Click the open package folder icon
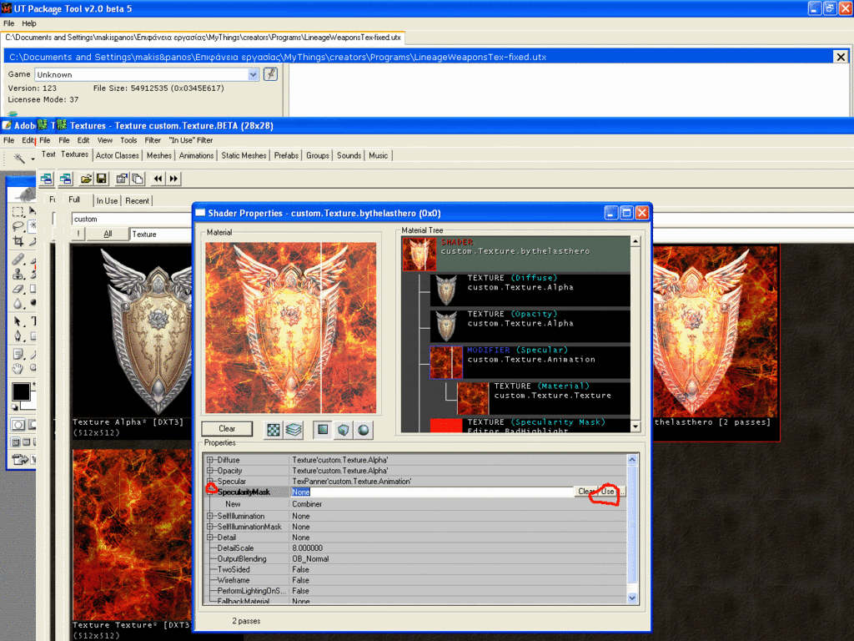854x641 pixels. point(86,179)
